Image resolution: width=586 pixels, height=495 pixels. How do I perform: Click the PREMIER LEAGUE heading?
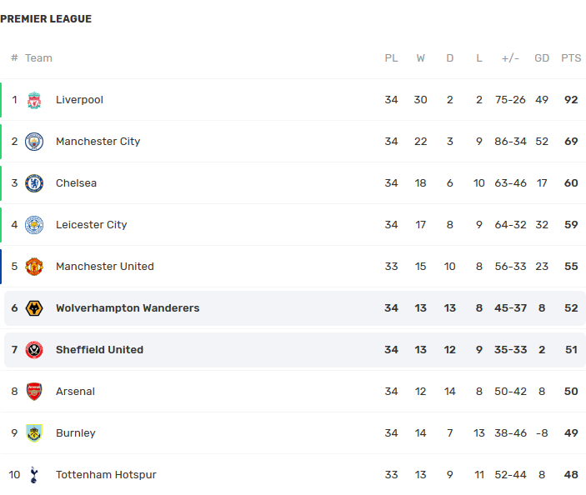(46, 18)
